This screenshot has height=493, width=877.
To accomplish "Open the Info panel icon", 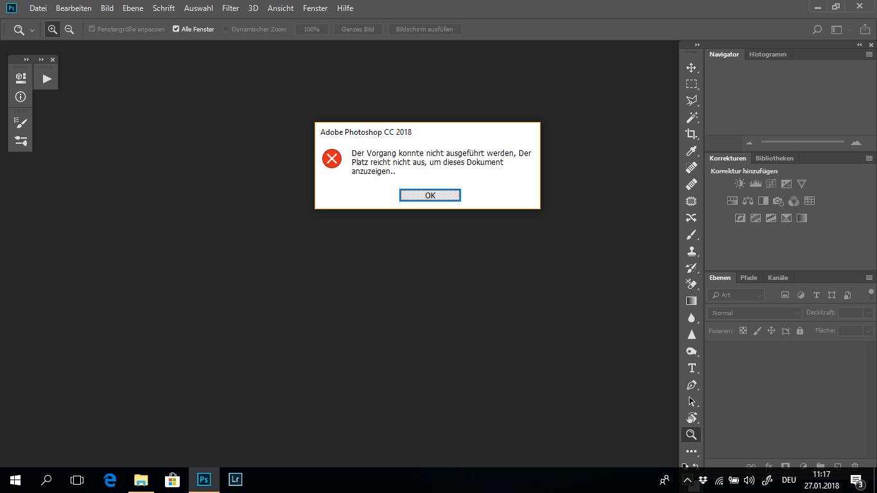I will pos(21,97).
